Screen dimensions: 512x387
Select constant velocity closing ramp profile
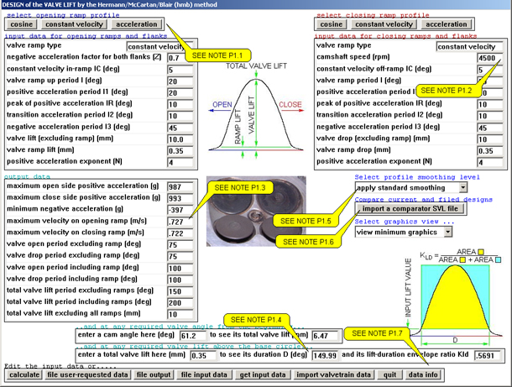(384, 24)
